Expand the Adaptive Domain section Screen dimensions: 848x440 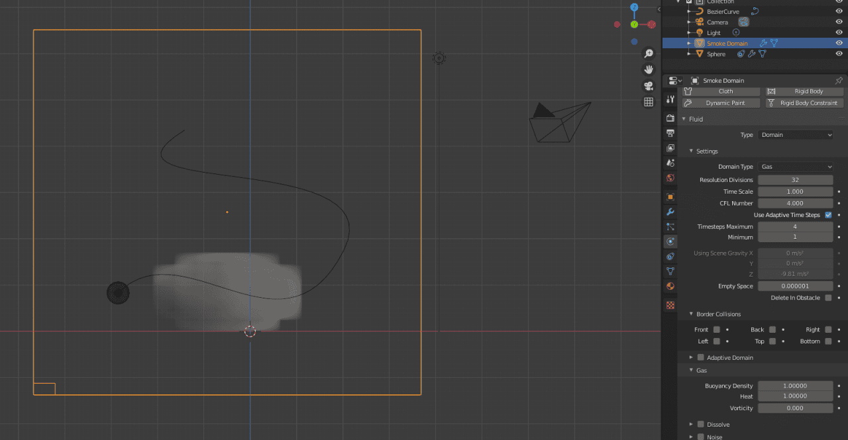(691, 357)
